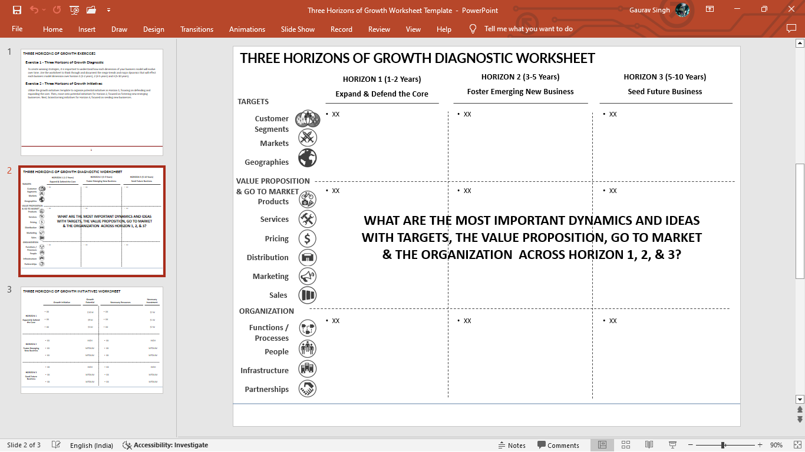
Task: Click the English (India) language button
Action: [91, 446]
